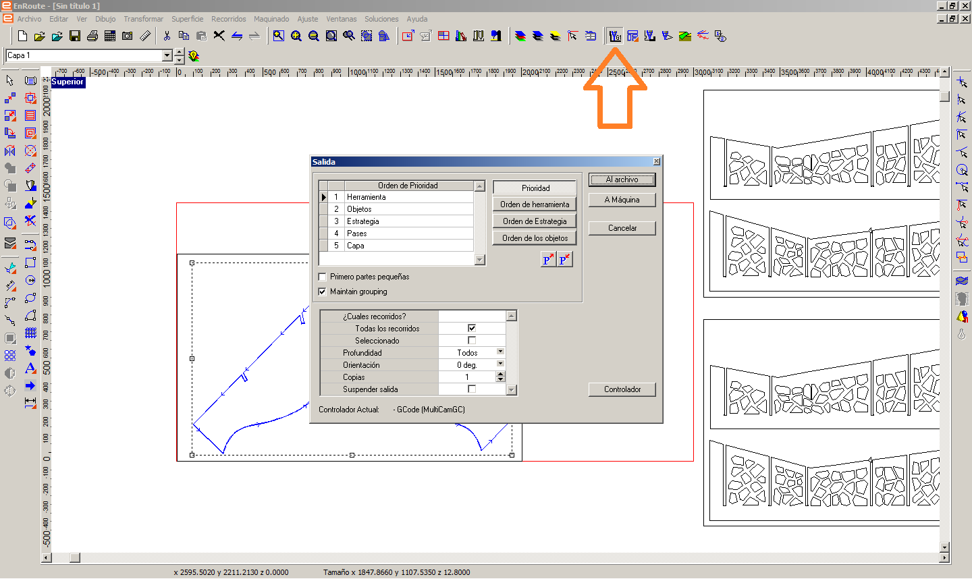Image resolution: width=972 pixels, height=579 pixels.
Task: Click the P with upward red arrow button
Action: coord(549,260)
